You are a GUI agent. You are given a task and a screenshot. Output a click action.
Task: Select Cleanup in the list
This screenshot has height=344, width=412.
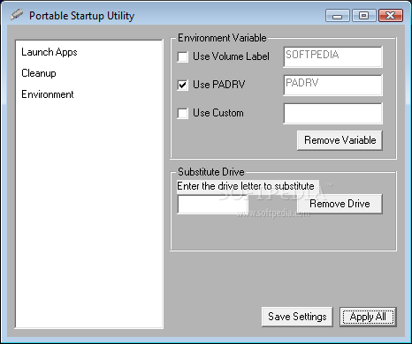coord(39,73)
